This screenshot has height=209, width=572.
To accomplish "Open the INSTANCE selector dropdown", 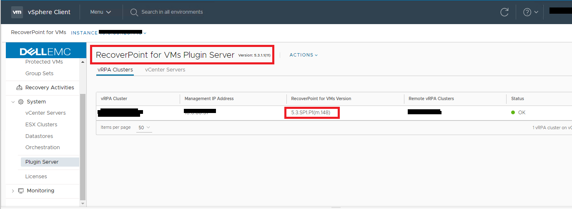I will pos(108,32).
